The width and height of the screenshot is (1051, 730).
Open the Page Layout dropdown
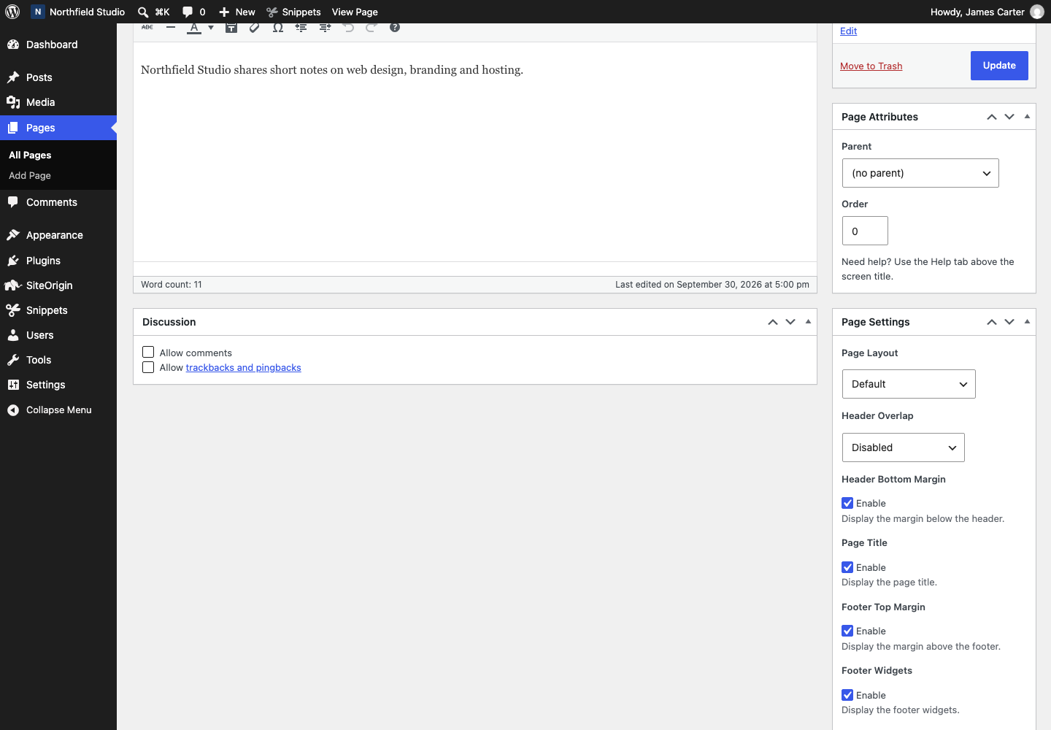[909, 384]
